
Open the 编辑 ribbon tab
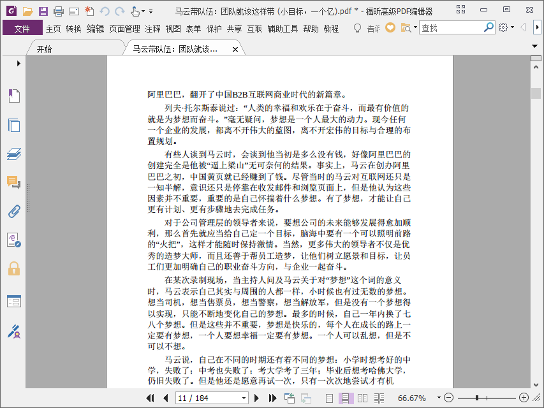[x=95, y=29]
